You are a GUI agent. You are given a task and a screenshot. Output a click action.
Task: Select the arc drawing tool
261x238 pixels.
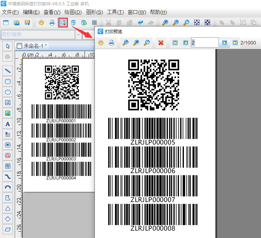(8, 187)
